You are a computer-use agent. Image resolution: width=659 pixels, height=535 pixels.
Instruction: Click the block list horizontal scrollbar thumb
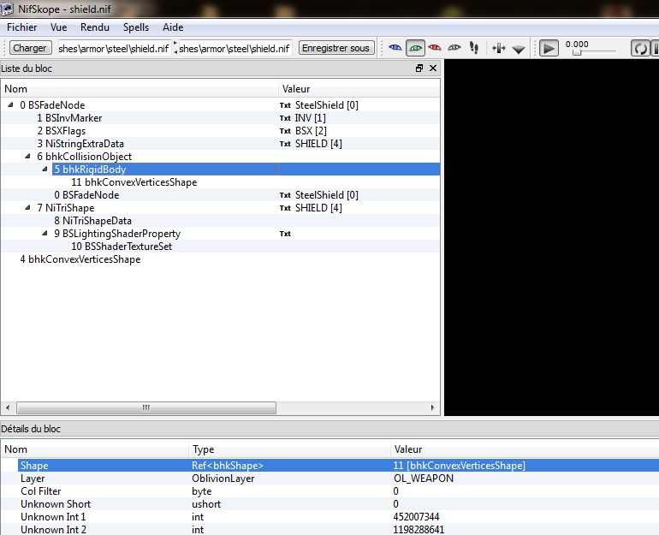tap(146, 407)
